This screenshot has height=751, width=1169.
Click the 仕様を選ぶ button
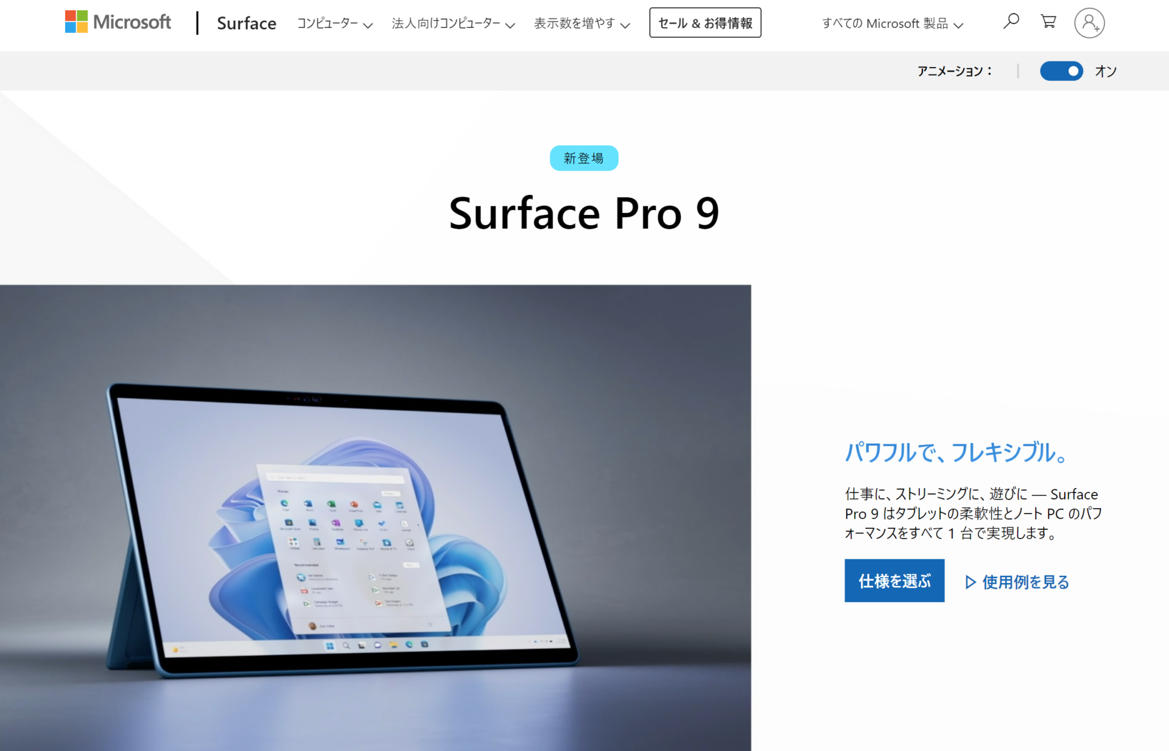click(x=894, y=581)
